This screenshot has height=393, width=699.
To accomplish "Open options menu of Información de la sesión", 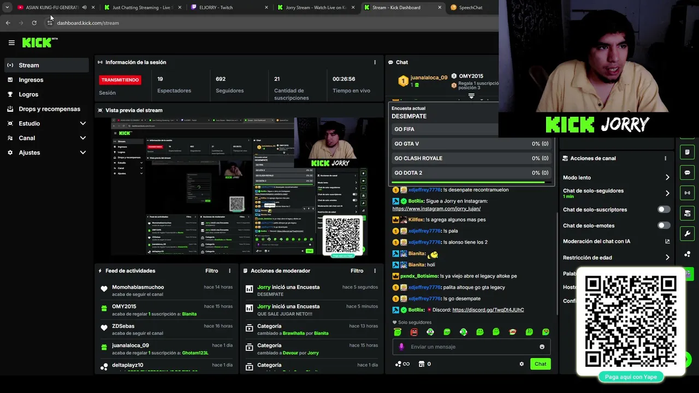I will coord(375,62).
